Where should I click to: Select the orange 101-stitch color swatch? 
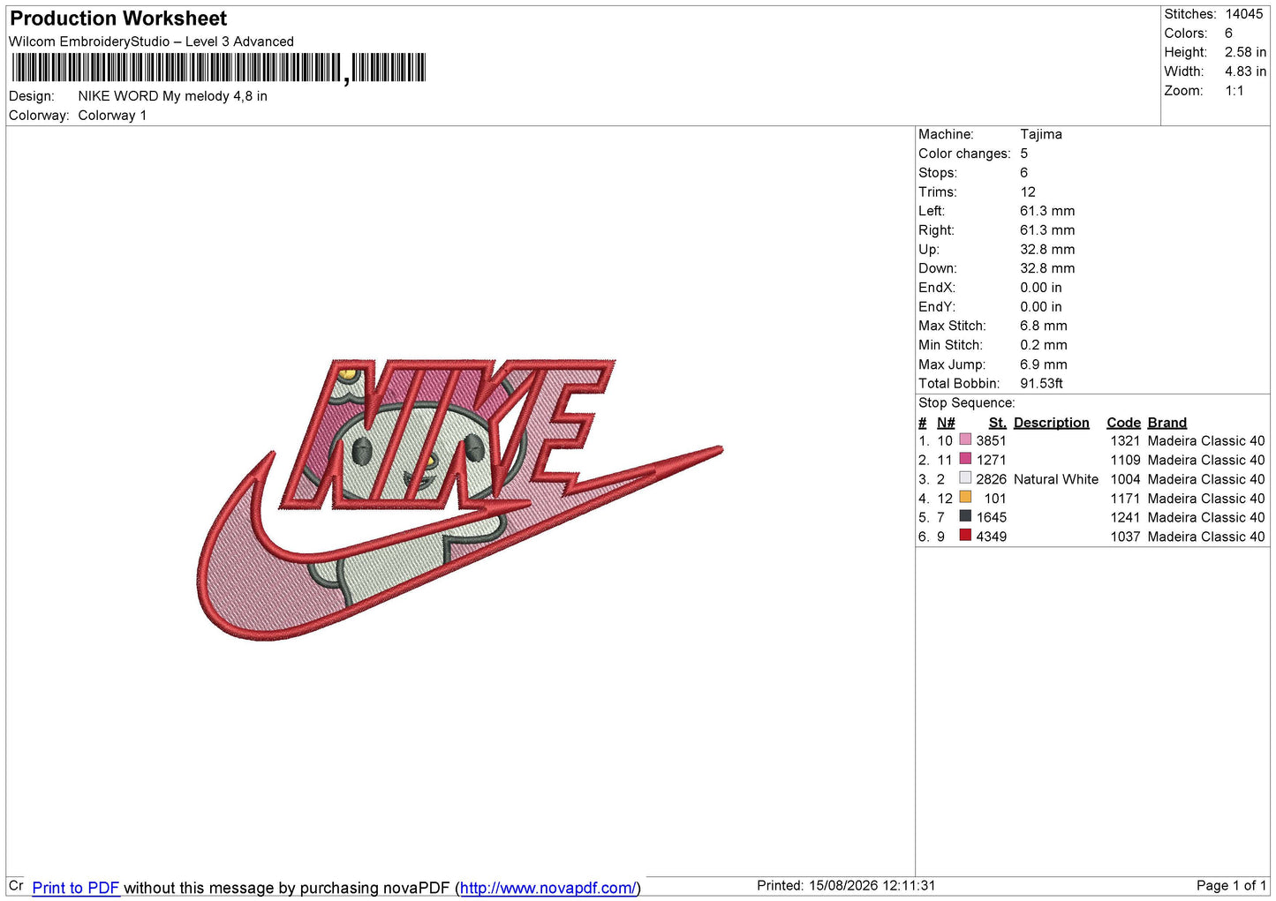(965, 498)
